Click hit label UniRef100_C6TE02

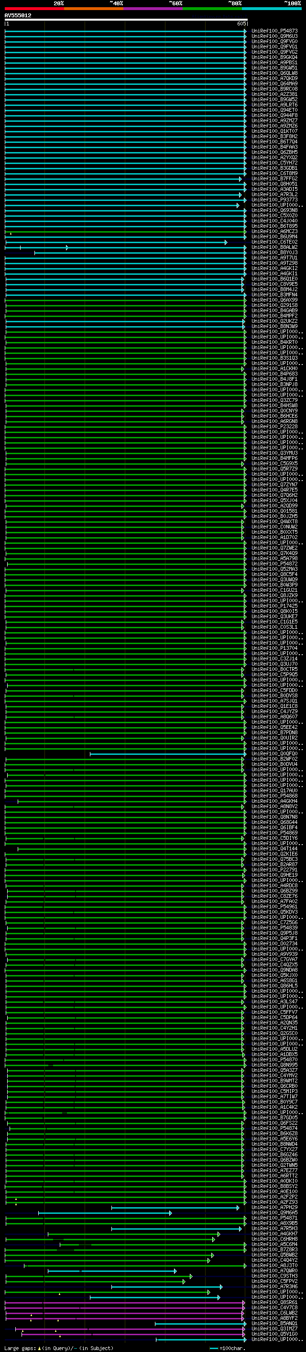[x=274, y=242]
